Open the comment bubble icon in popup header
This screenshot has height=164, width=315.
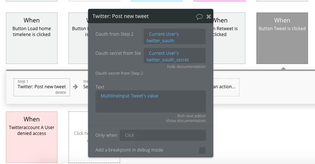coord(199,17)
